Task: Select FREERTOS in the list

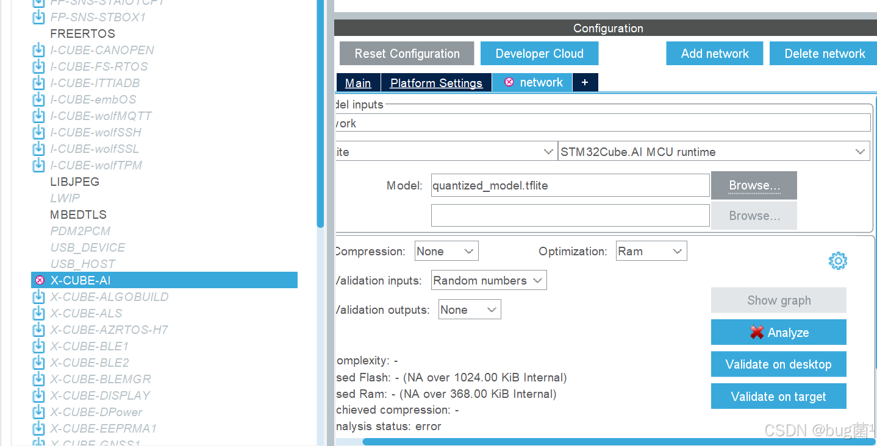Action: (x=82, y=34)
